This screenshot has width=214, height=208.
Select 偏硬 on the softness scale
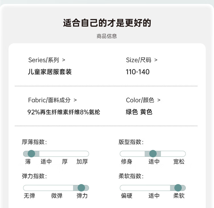tap(127, 196)
